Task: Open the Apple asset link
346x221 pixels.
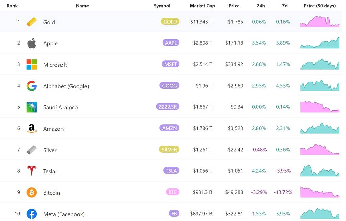Action: coord(50,43)
